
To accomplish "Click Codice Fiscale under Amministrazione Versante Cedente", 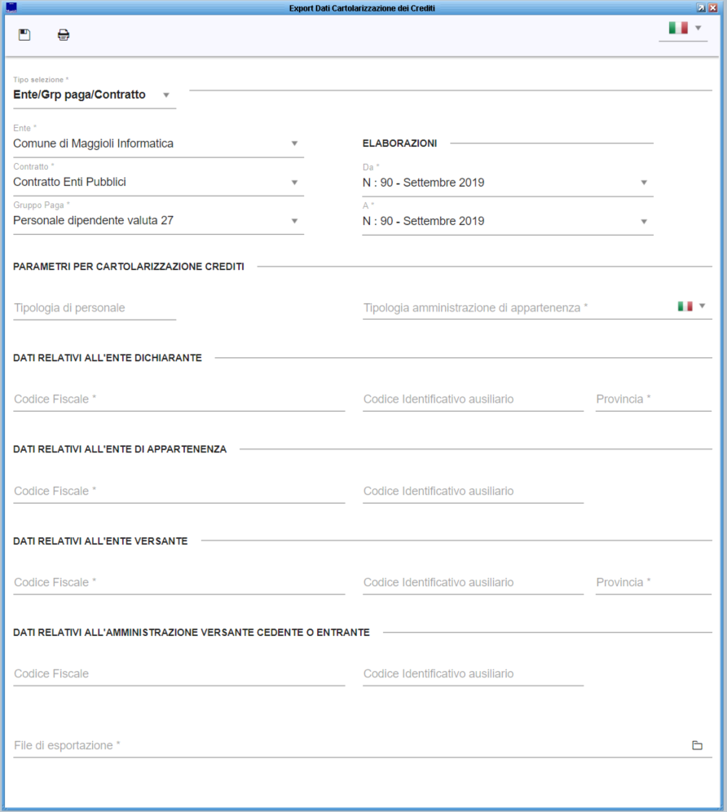I will [x=178, y=673].
